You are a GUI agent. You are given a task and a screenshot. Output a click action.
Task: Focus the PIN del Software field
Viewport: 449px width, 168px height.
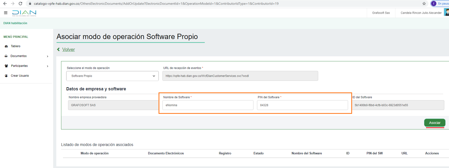[302, 105]
